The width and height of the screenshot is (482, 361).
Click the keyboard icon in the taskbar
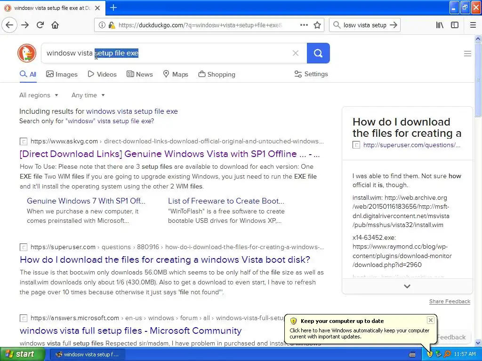pos(412,354)
